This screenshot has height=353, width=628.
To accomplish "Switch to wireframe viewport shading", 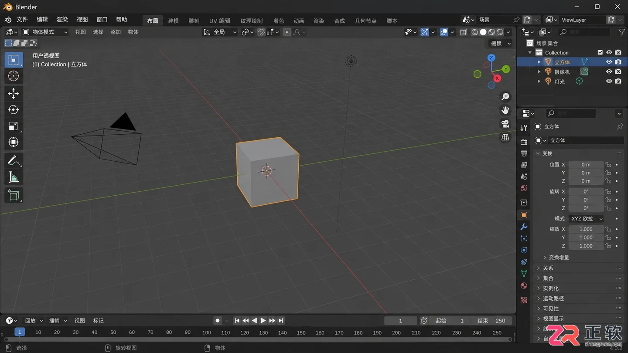I will pyautogui.click(x=475, y=32).
